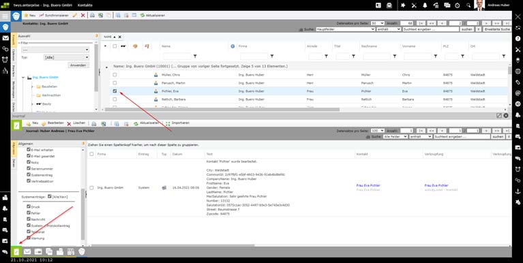Click the alarm clock icon in left sidebar
The width and height of the screenshot is (523, 263).
pos(5,60)
